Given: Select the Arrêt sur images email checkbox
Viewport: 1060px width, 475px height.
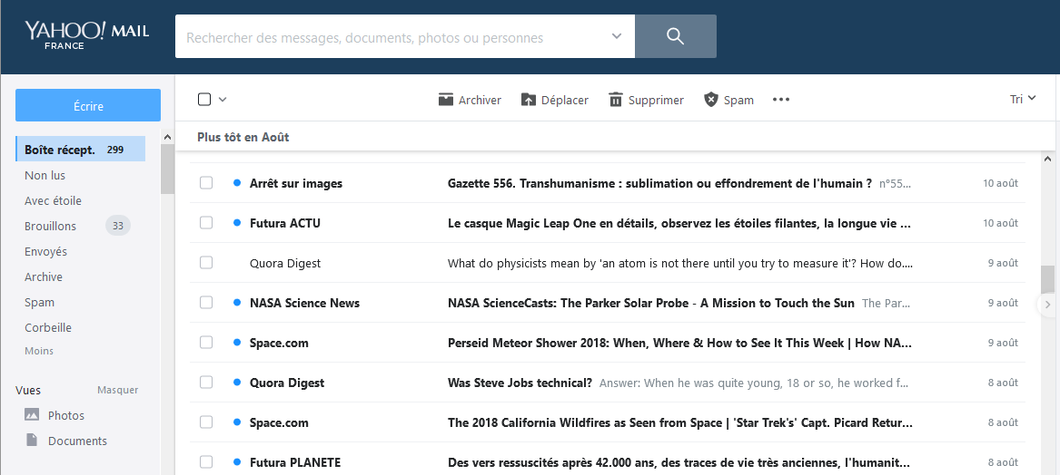Looking at the screenshot, I should tap(206, 183).
